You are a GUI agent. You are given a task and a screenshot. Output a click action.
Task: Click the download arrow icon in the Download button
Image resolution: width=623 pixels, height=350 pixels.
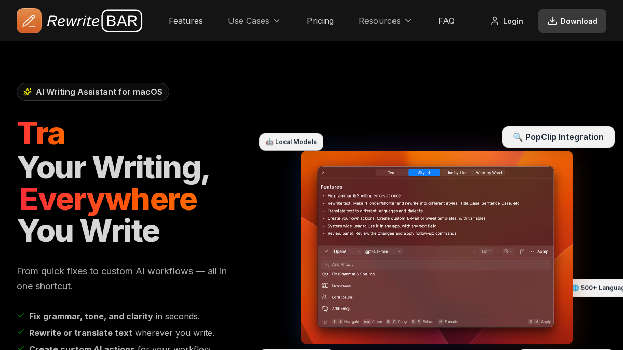tap(552, 21)
